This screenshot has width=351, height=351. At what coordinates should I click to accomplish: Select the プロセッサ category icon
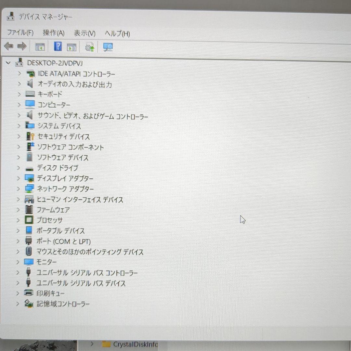[29, 220]
